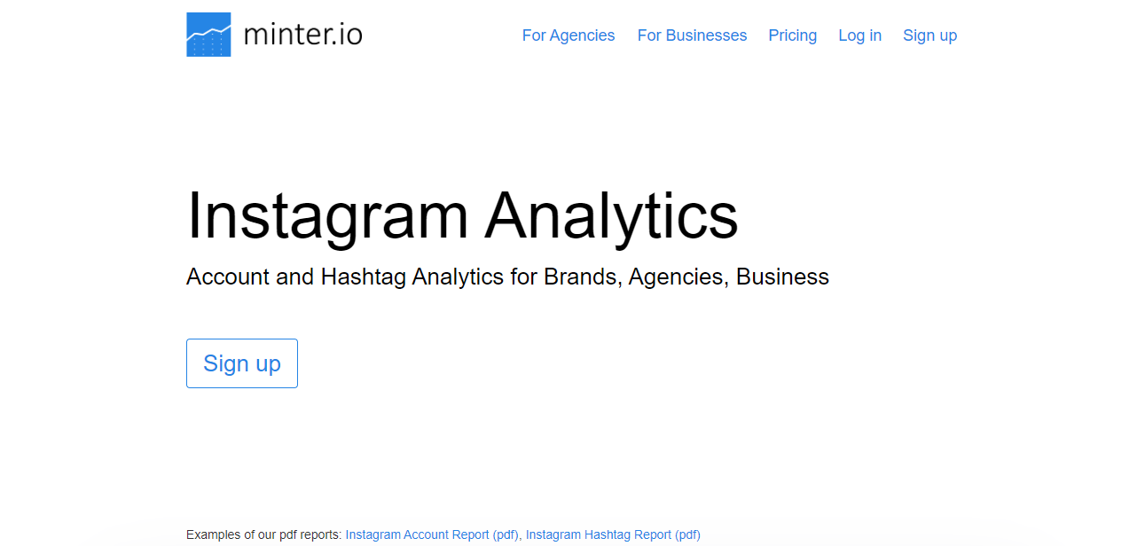Open the Log in page
Screen dimensions: 1145x546
[x=859, y=35]
